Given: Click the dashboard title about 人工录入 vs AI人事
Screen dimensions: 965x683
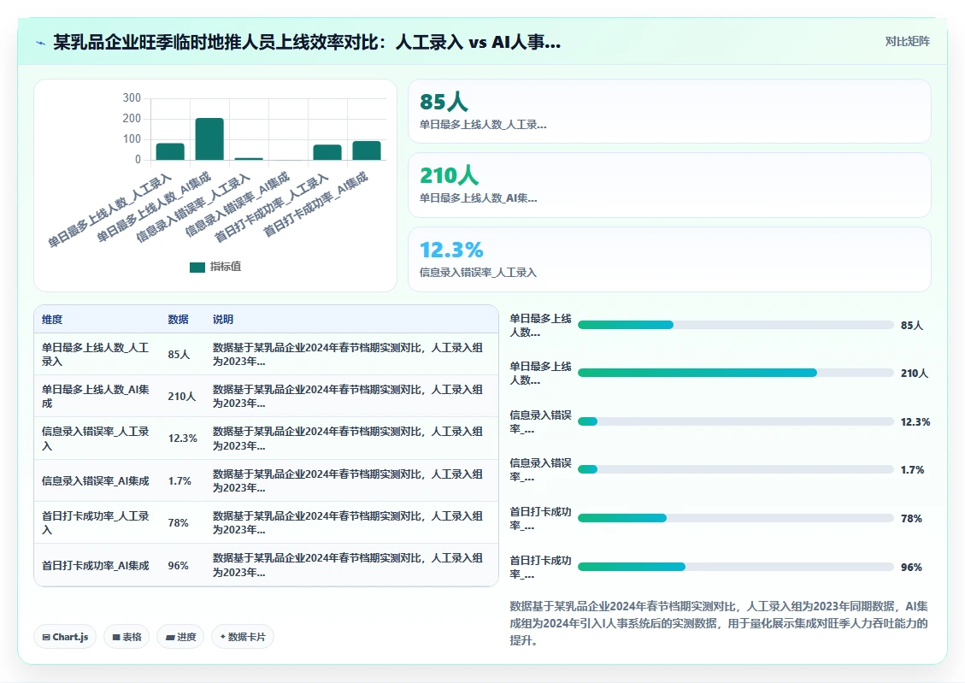Looking at the screenshot, I should [x=307, y=42].
